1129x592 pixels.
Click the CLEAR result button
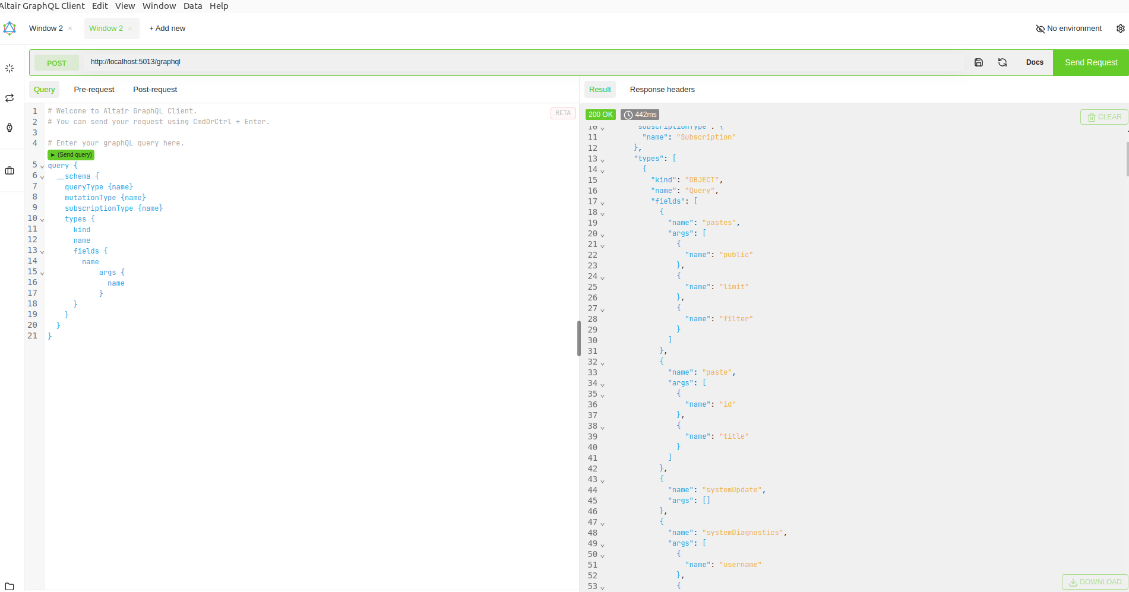[x=1103, y=117]
